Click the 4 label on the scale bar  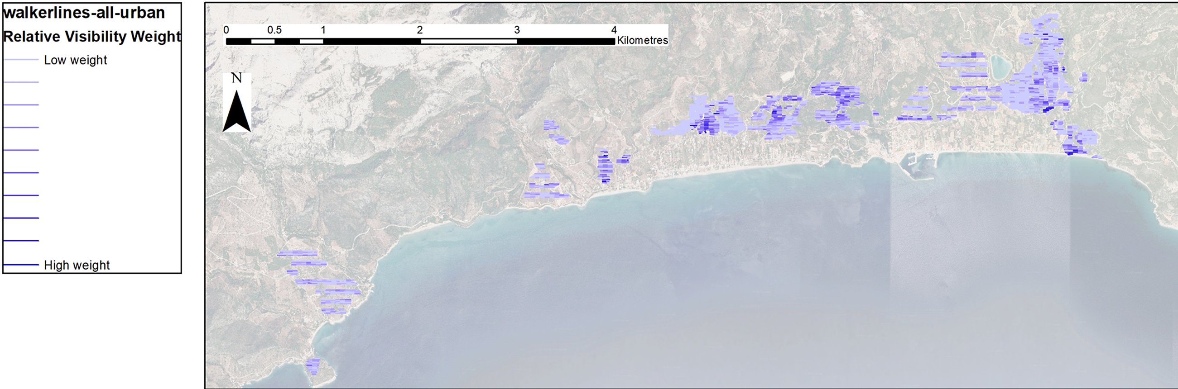tap(614, 30)
